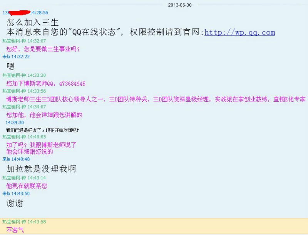This screenshot has width=308, height=235.
Task: Select the reply '嗯'
Action: [10, 66]
